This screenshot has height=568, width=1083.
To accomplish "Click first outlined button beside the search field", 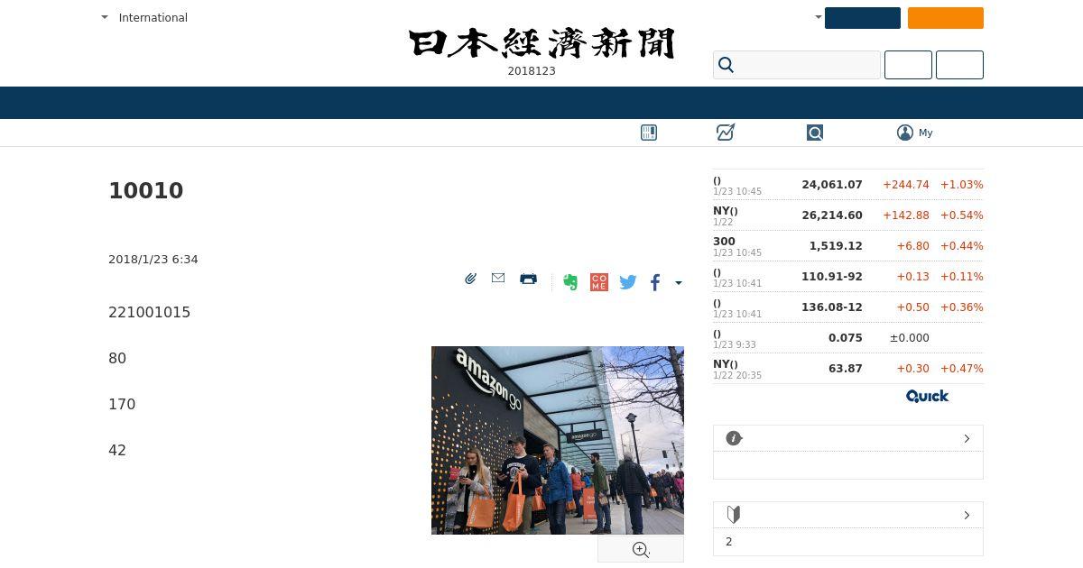I will pyautogui.click(x=908, y=65).
